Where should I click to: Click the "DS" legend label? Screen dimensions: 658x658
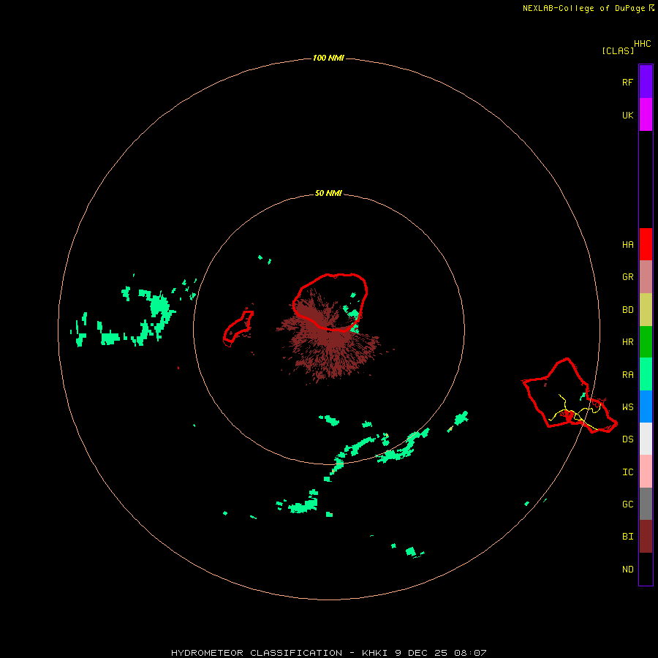(627, 439)
